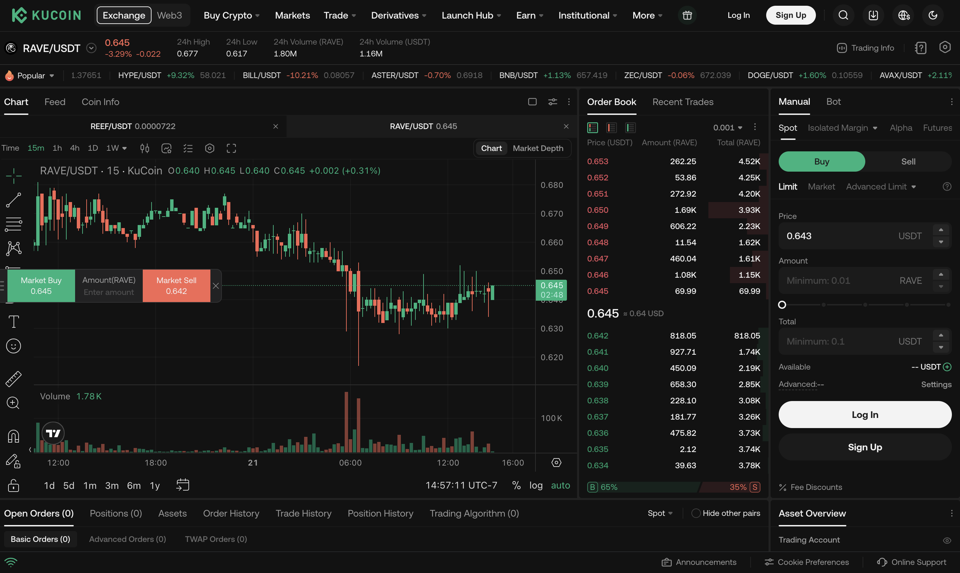Click the app download icon
Screen dimensions: 960x573
[873, 16]
